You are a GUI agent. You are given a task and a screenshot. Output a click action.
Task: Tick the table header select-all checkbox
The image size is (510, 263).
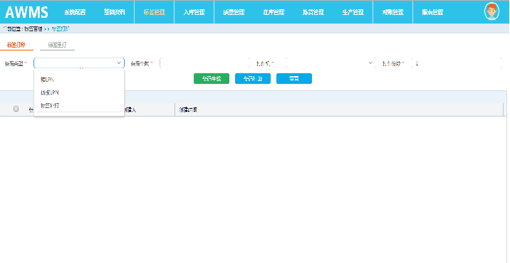[16, 109]
